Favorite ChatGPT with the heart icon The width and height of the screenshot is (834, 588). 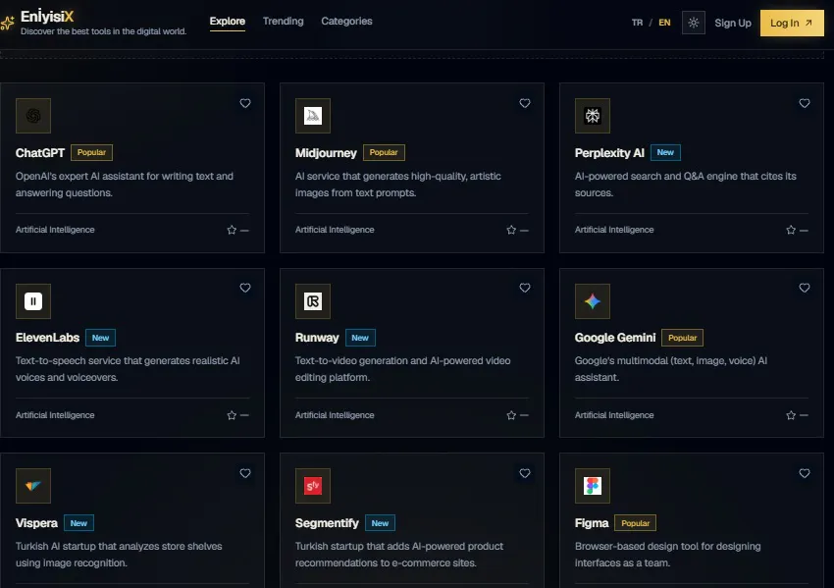click(245, 103)
